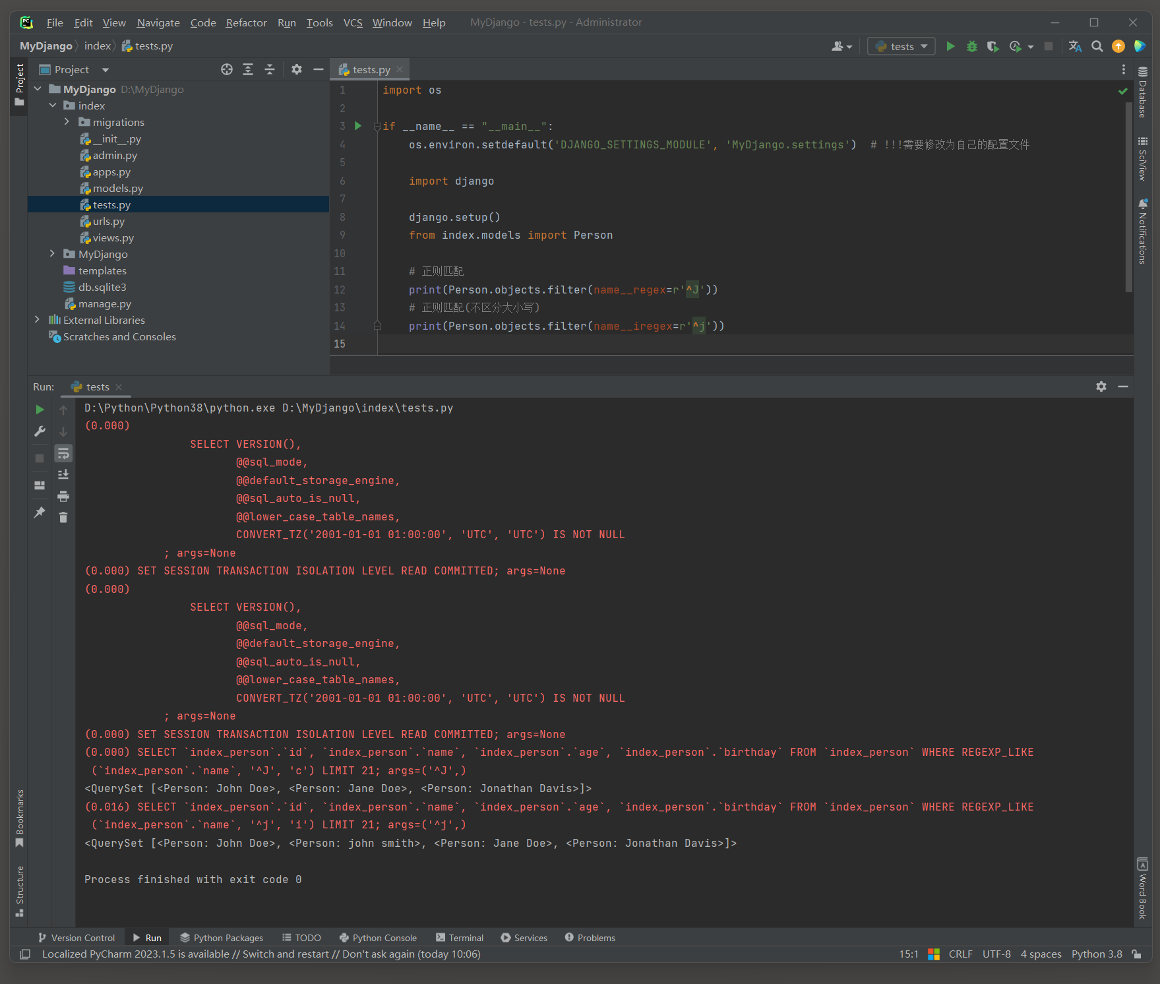The height and width of the screenshot is (984, 1160).
Task: Open the user account dropdown icon
Action: 842,46
